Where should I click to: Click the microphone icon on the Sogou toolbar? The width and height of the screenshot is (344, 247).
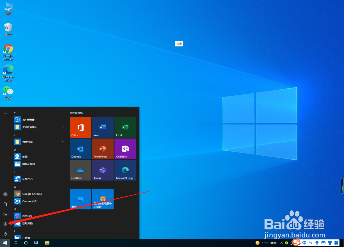click(317, 243)
